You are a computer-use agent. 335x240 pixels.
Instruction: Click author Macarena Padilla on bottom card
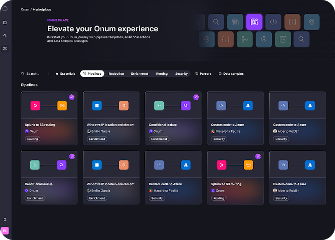click(164, 191)
